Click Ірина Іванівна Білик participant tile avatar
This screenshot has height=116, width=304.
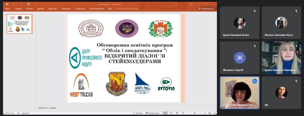240,23
